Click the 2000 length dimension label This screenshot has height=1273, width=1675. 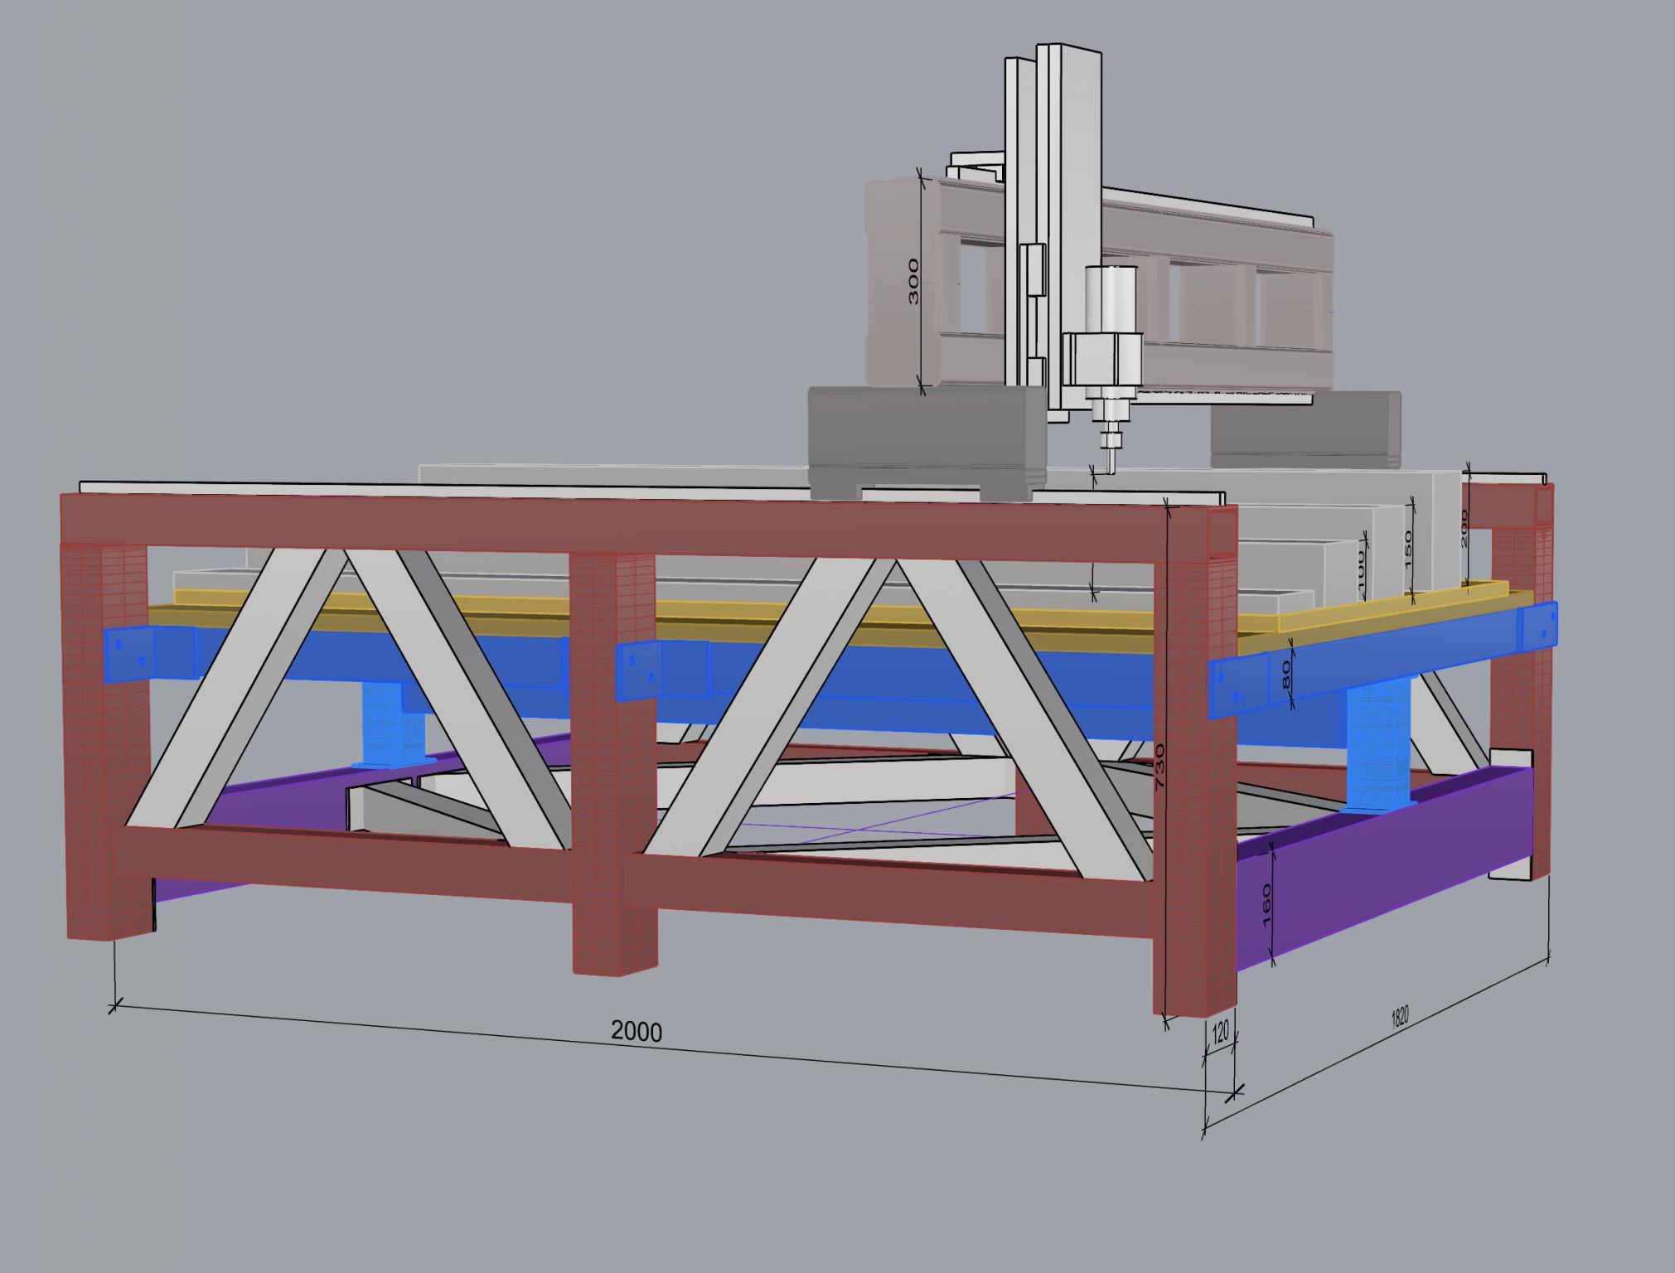637,1031
